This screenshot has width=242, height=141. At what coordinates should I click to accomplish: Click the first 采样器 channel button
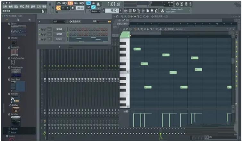point(59,29)
